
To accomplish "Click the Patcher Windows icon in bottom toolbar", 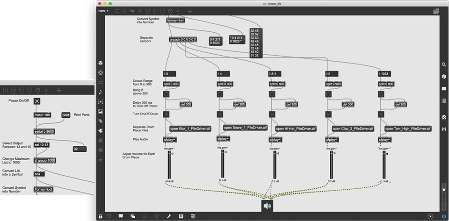I will (x=133, y=216).
